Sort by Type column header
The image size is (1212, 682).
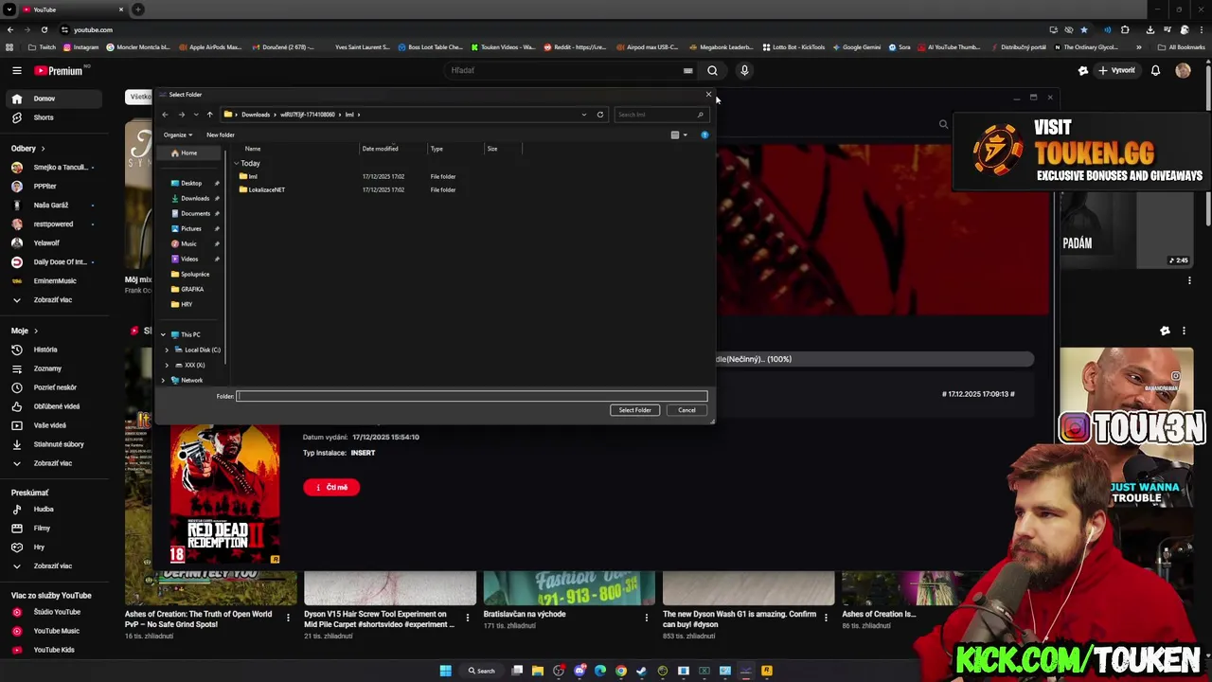(437, 149)
